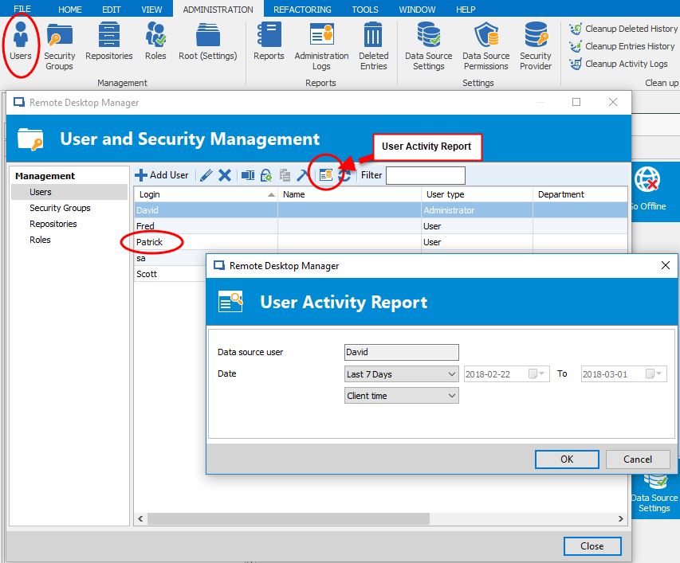Click the Filter text field

[425, 175]
